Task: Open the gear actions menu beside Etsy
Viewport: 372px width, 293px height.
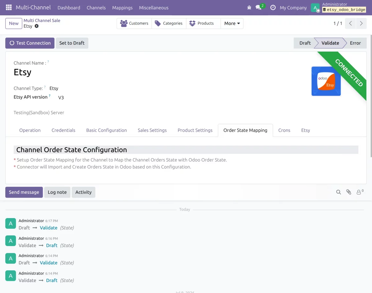Action: (x=37, y=26)
